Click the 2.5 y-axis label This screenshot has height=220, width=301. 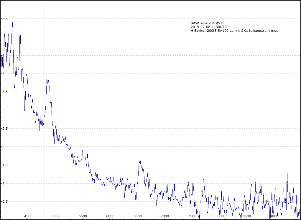click(x=5, y=129)
